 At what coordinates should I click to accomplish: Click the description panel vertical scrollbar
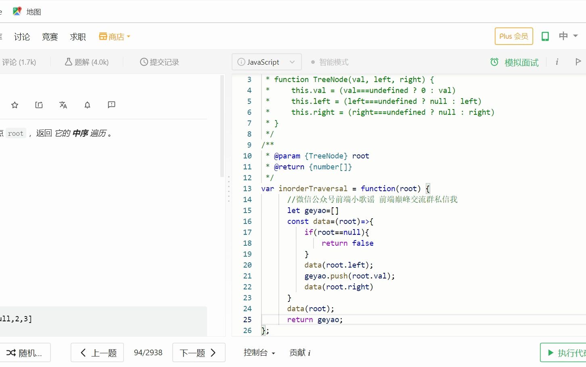222,126
